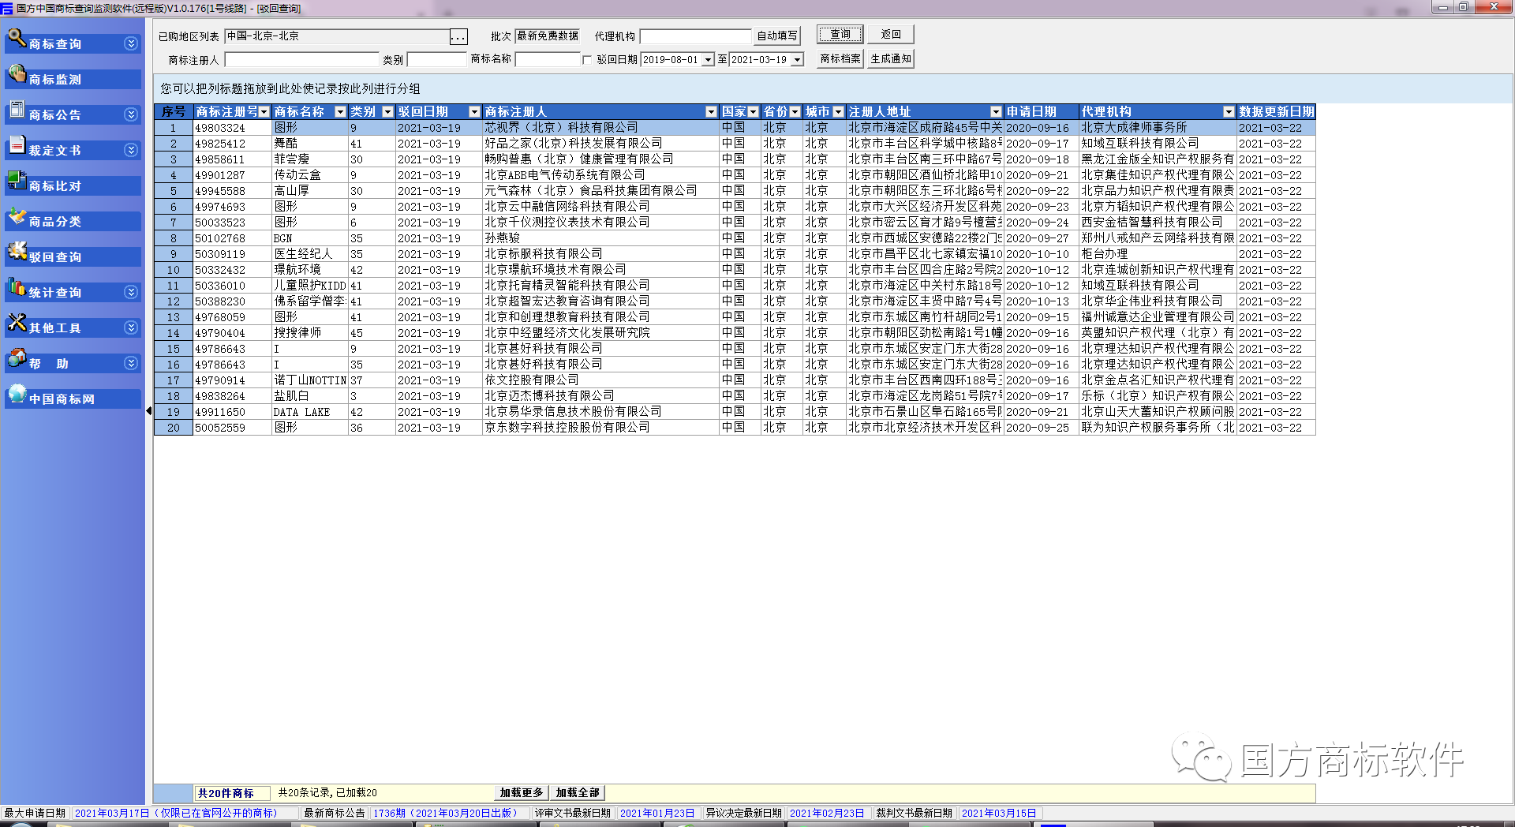
Task: Select registration number 49803324
Action: tap(232, 128)
